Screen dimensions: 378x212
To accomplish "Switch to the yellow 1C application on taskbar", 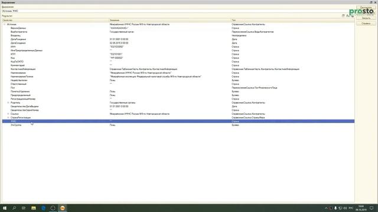I will pyautogui.click(x=63, y=208).
